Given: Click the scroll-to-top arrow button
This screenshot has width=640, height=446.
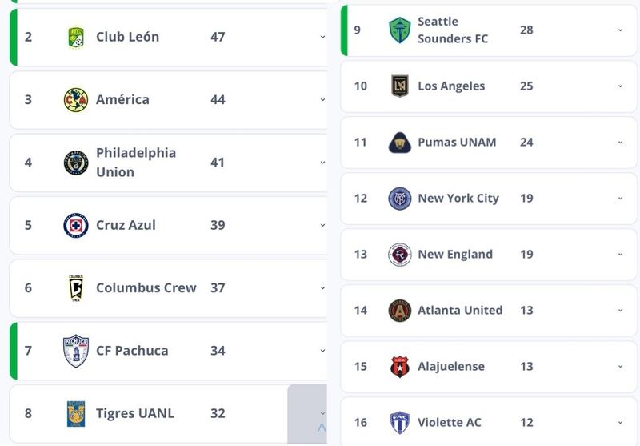Looking at the screenshot, I should tap(322, 428).
